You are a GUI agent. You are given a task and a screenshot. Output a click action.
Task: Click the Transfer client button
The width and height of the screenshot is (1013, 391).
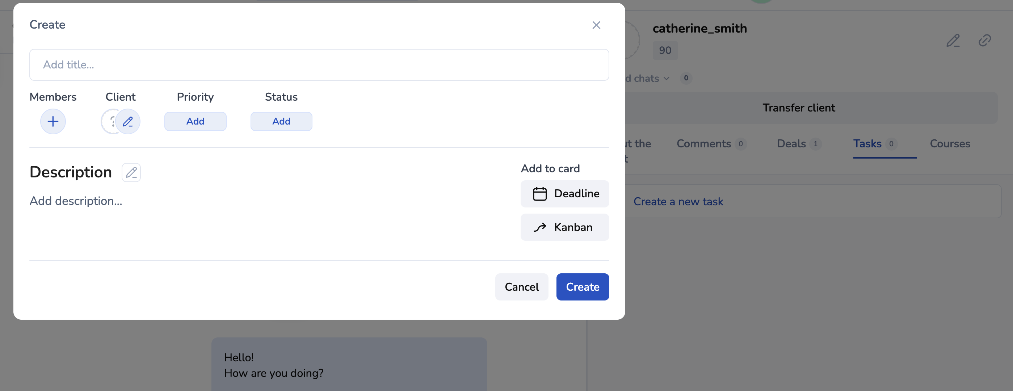coord(798,108)
